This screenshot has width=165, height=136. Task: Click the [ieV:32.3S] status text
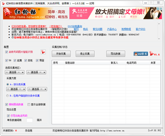(x=155, y=131)
